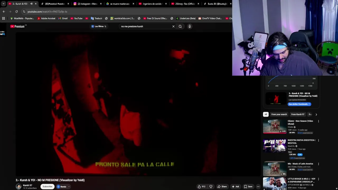Image resolution: width=338 pixels, height=190 pixels.
Task: Share the video
Action: pyautogui.click(x=222, y=187)
